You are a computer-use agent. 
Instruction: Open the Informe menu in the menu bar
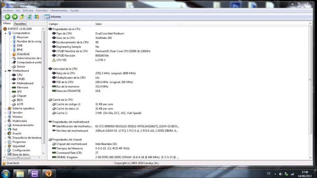click(x=28, y=10)
